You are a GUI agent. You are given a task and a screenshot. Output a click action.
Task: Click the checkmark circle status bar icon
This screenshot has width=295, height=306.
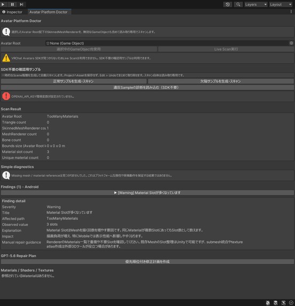pyautogui.click(x=291, y=303)
